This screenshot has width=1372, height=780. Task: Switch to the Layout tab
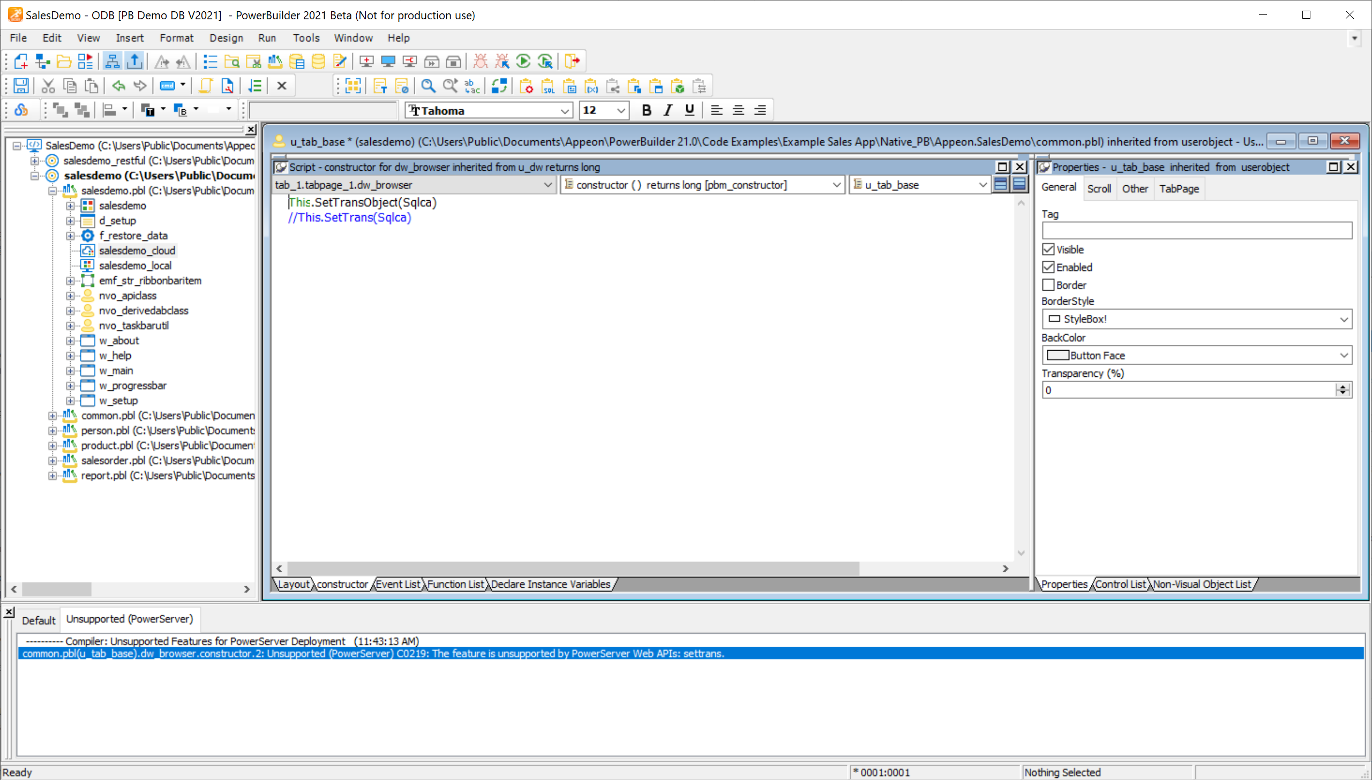click(294, 585)
